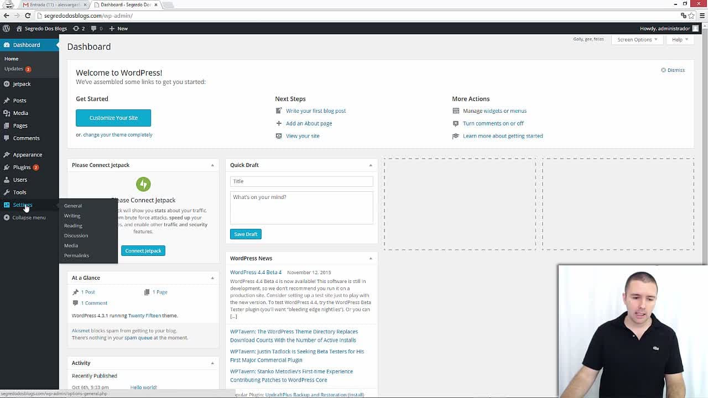708x398 pixels.
Task: Open WordPress 4.4 Beta 4 news link
Action: [x=256, y=273]
